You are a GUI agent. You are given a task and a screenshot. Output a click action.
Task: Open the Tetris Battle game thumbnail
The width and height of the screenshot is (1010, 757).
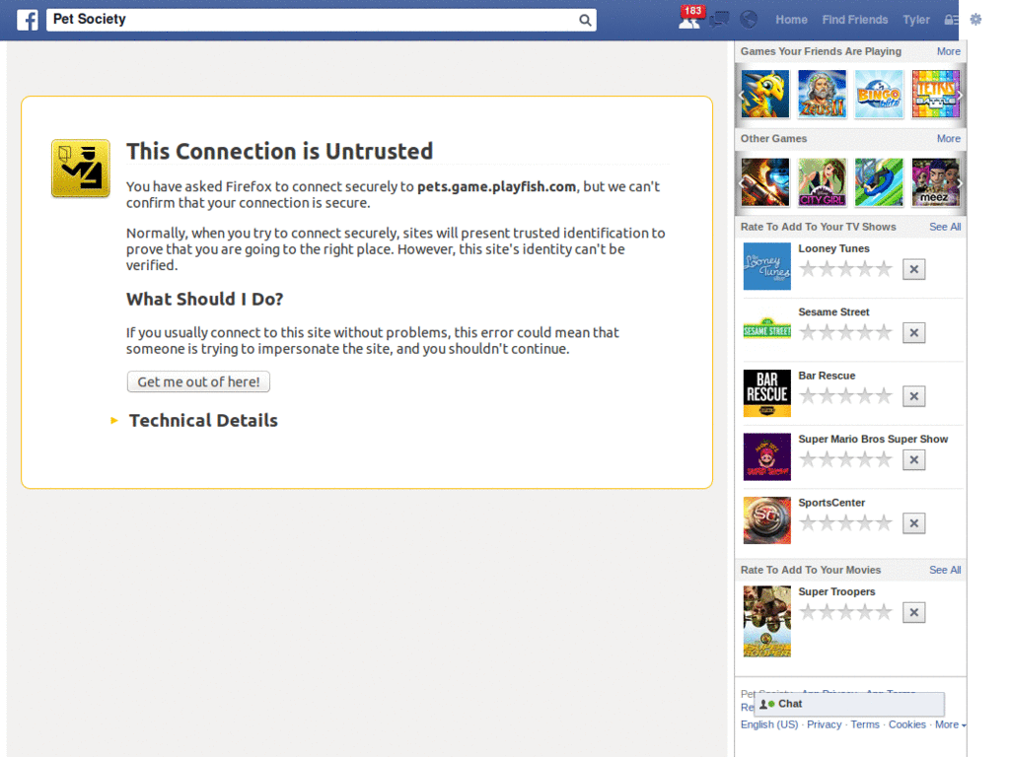[x=935, y=94]
